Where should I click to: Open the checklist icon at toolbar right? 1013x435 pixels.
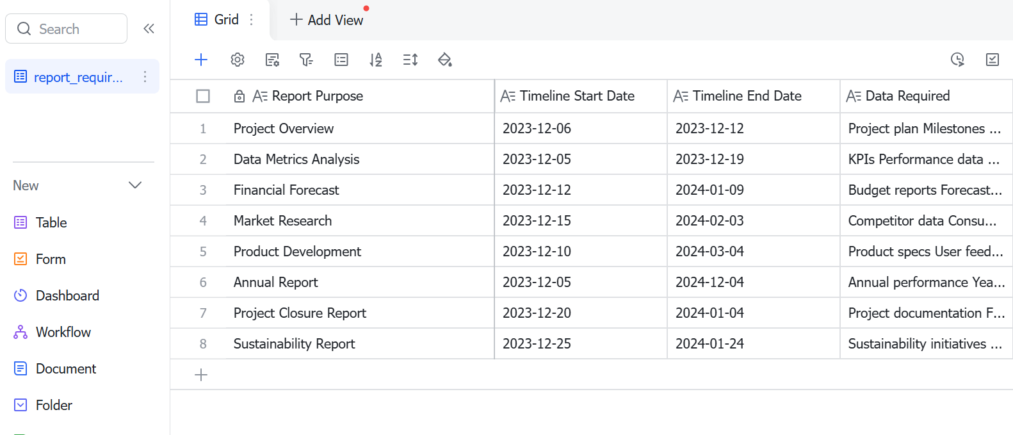[x=993, y=60]
